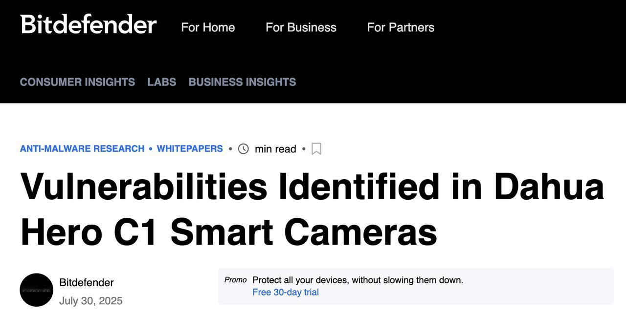Open the For Home menu

click(x=208, y=27)
